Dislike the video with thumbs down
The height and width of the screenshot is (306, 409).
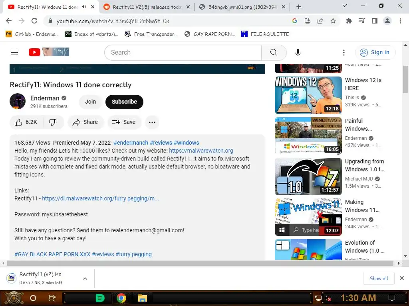53,122
